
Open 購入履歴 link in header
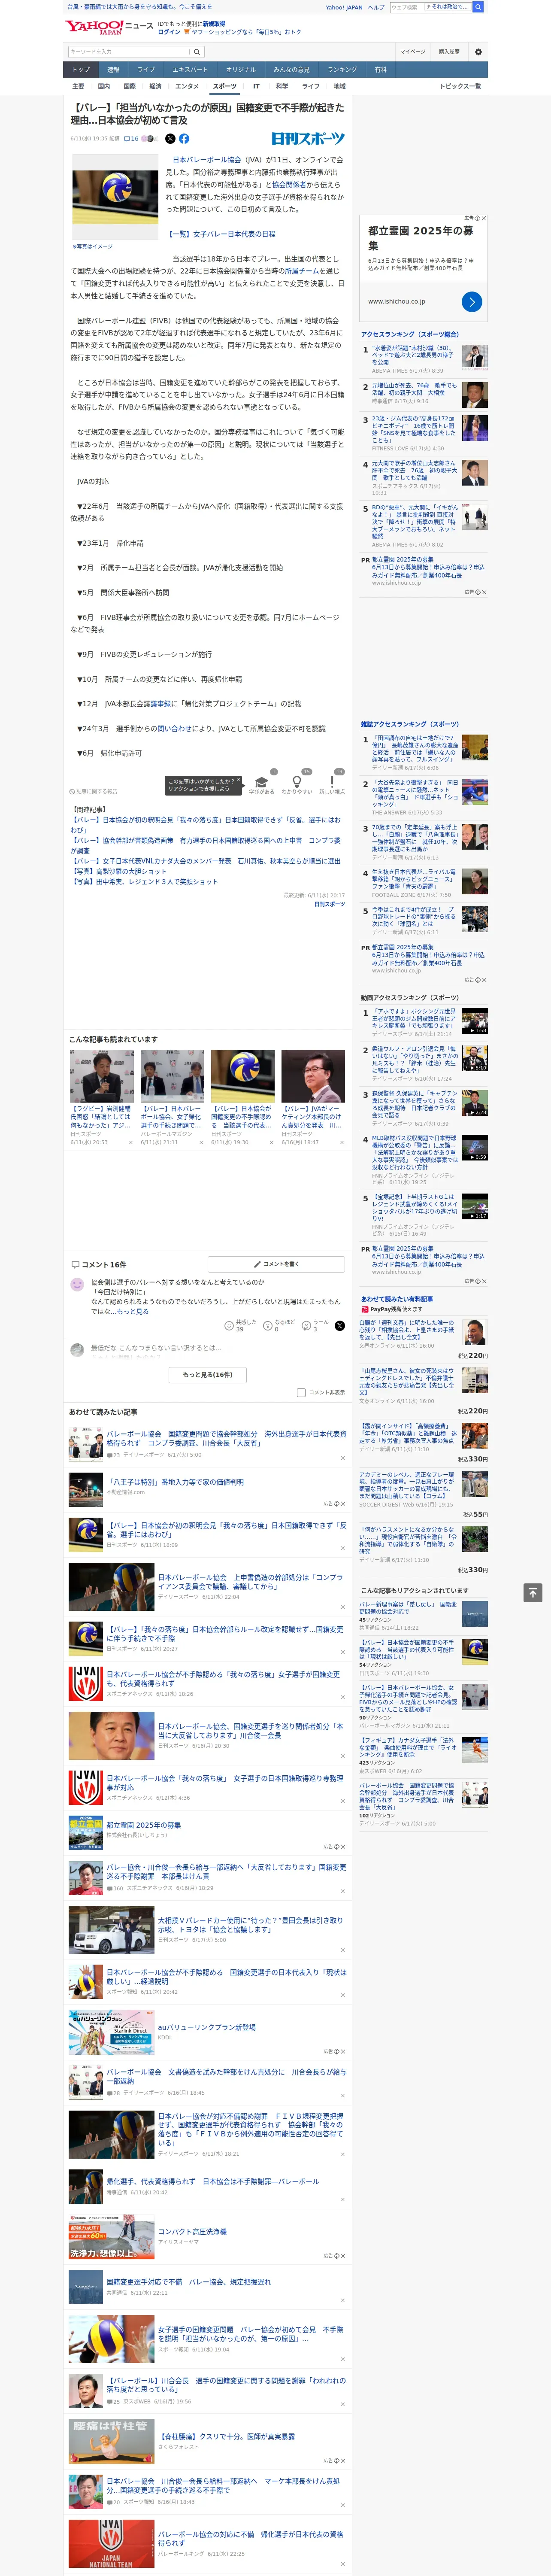pyautogui.click(x=449, y=52)
